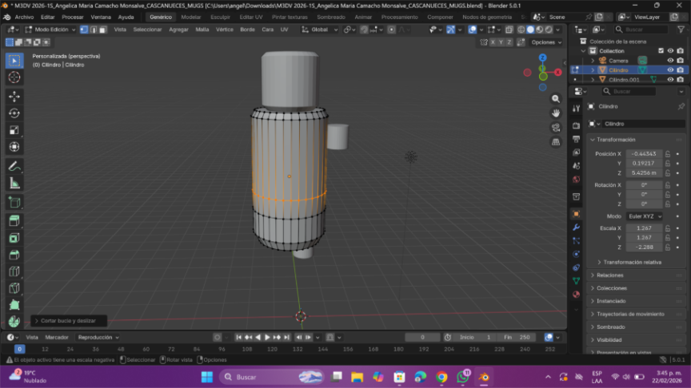Toggle camera view in the viewport

[556, 128]
